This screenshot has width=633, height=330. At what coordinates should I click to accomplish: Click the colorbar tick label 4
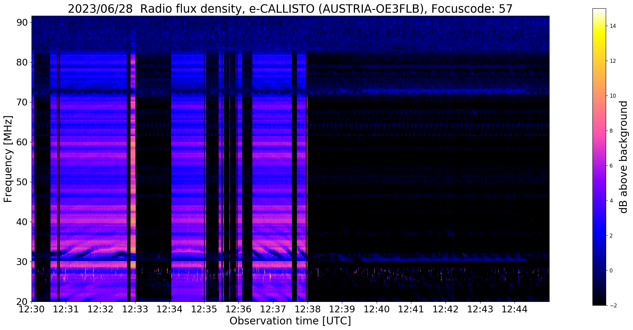(x=611, y=201)
